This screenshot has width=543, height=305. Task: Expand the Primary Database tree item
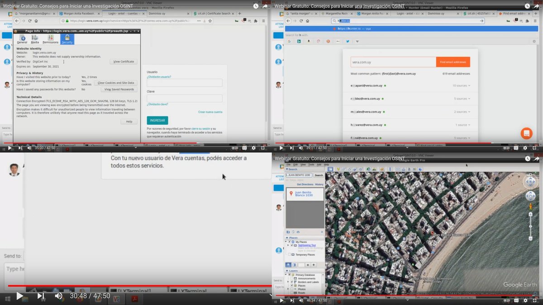286,275
